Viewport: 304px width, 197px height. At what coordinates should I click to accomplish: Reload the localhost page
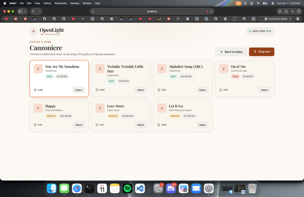click(211, 11)
